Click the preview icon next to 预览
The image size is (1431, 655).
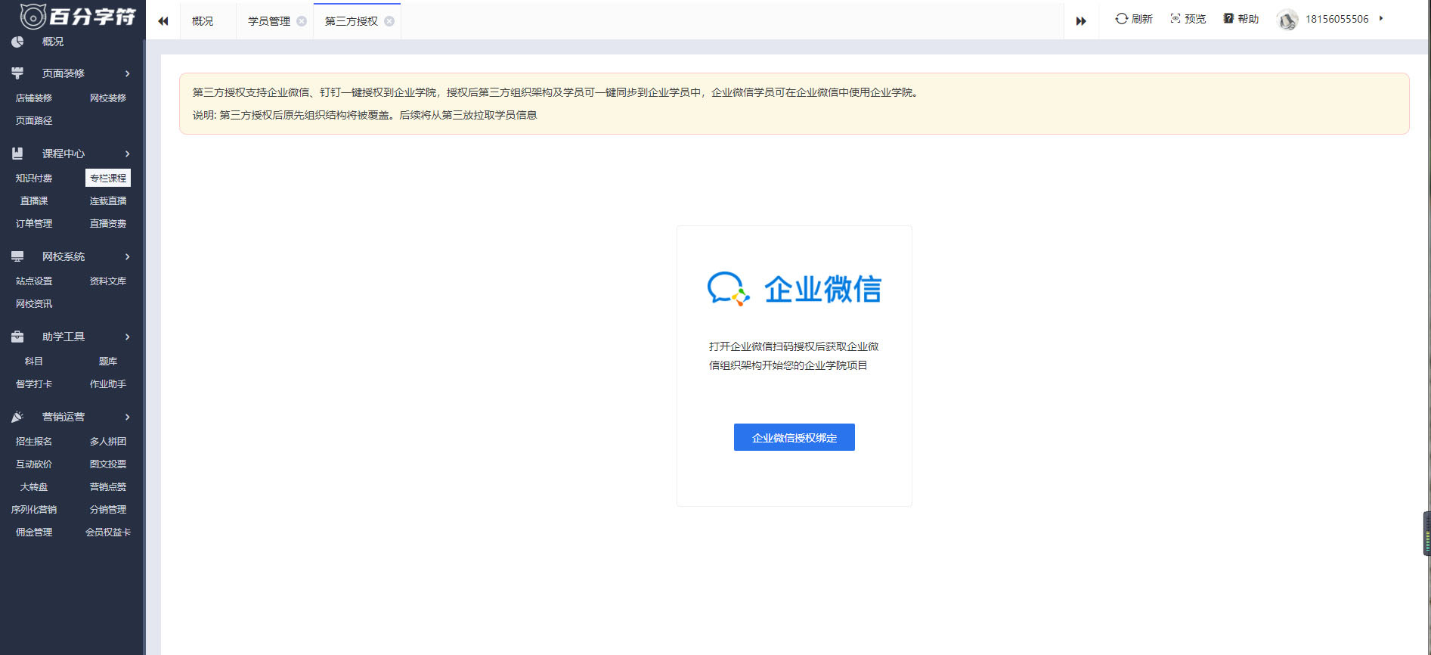(1175, 19)
